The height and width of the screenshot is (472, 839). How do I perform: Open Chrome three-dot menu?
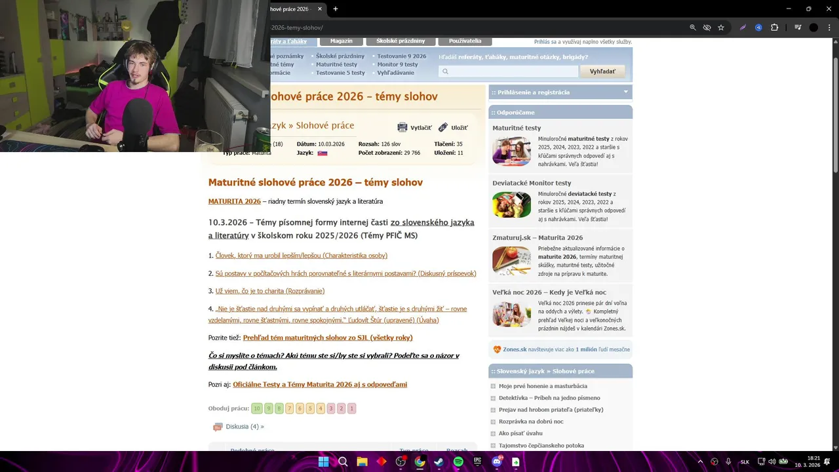(829, 28)
